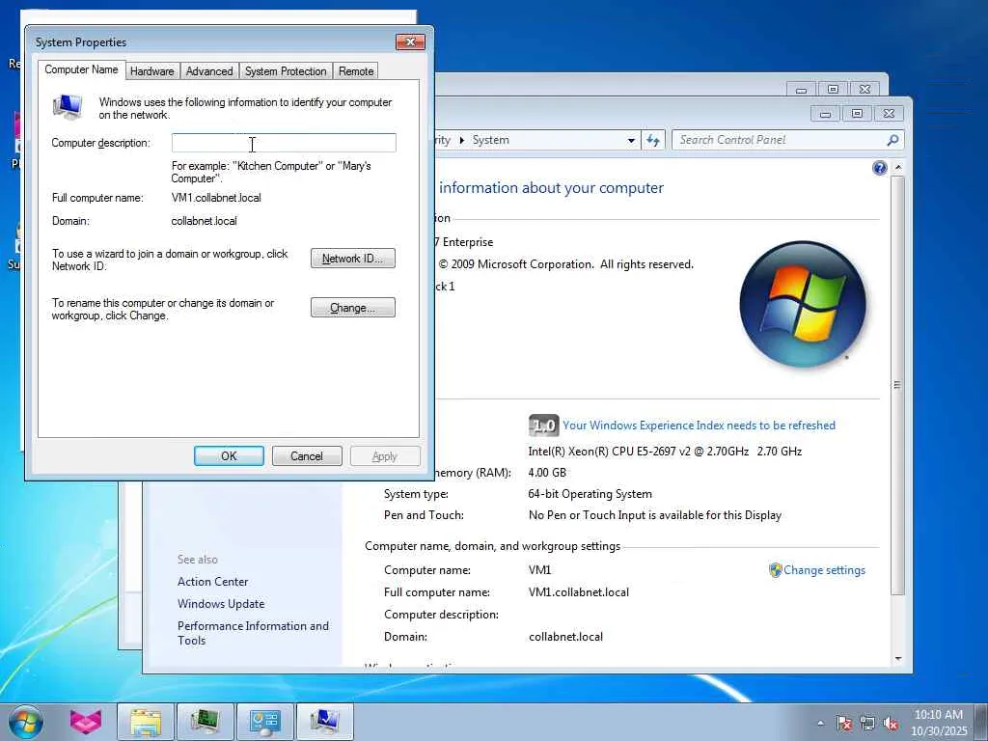
Task: Maximize the System control panel window
Action: [857, 114]
